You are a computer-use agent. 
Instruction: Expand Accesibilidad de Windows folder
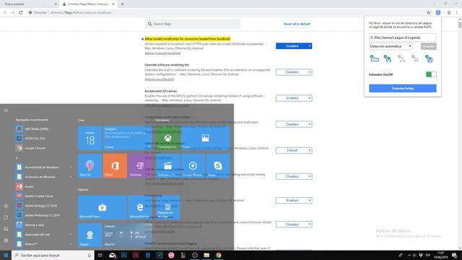(x=44, y=167)
